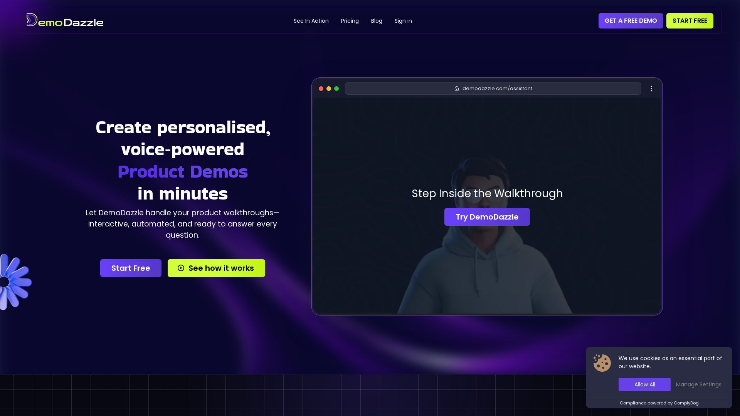Screen dimensions: 740x416
Task: Click the START FREE header button
Action: [690, 21]
